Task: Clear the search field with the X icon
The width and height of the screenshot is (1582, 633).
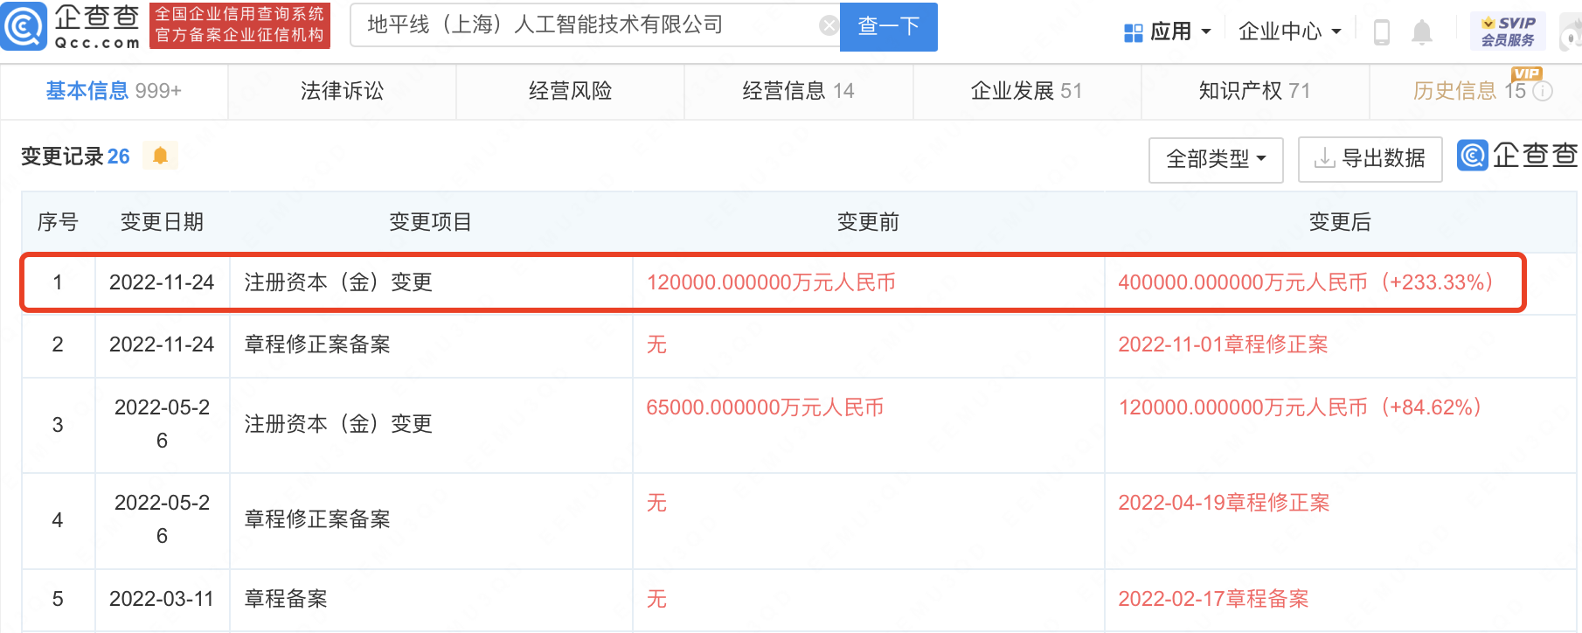Action: (829, 26)
